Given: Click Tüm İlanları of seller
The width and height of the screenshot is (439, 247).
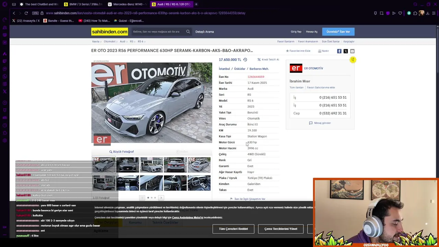Looking at the screenshot, I should (297, 87).
